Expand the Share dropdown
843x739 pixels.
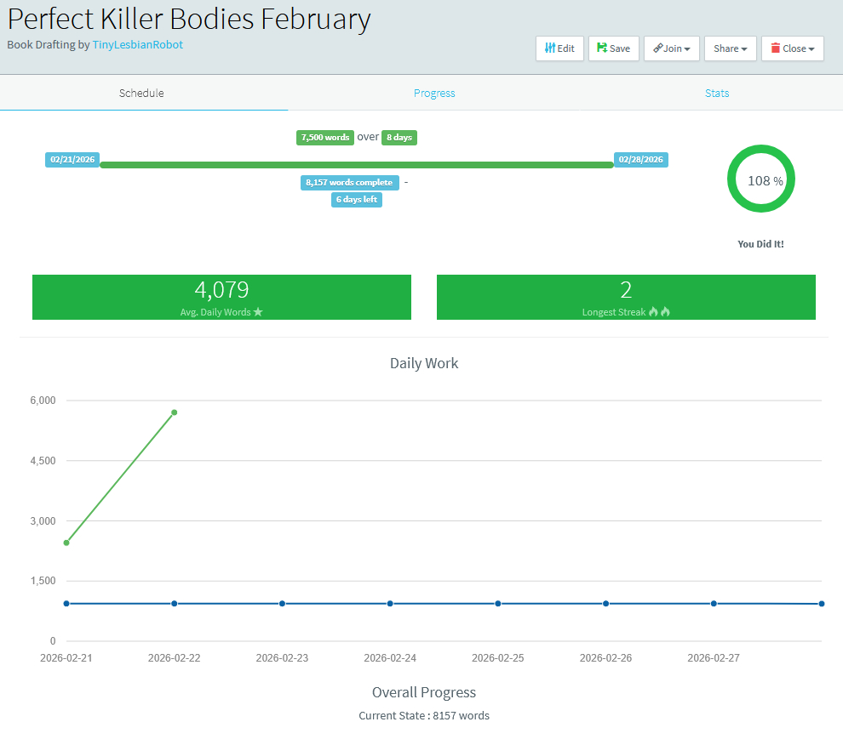click(x=730, y=48)
